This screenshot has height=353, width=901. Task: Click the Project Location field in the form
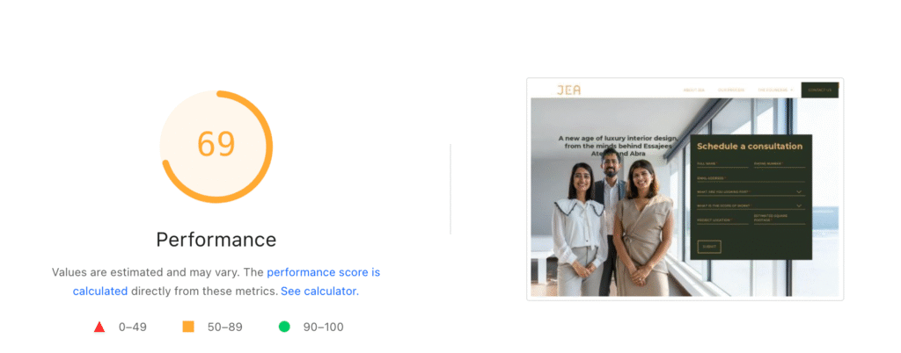722,221
